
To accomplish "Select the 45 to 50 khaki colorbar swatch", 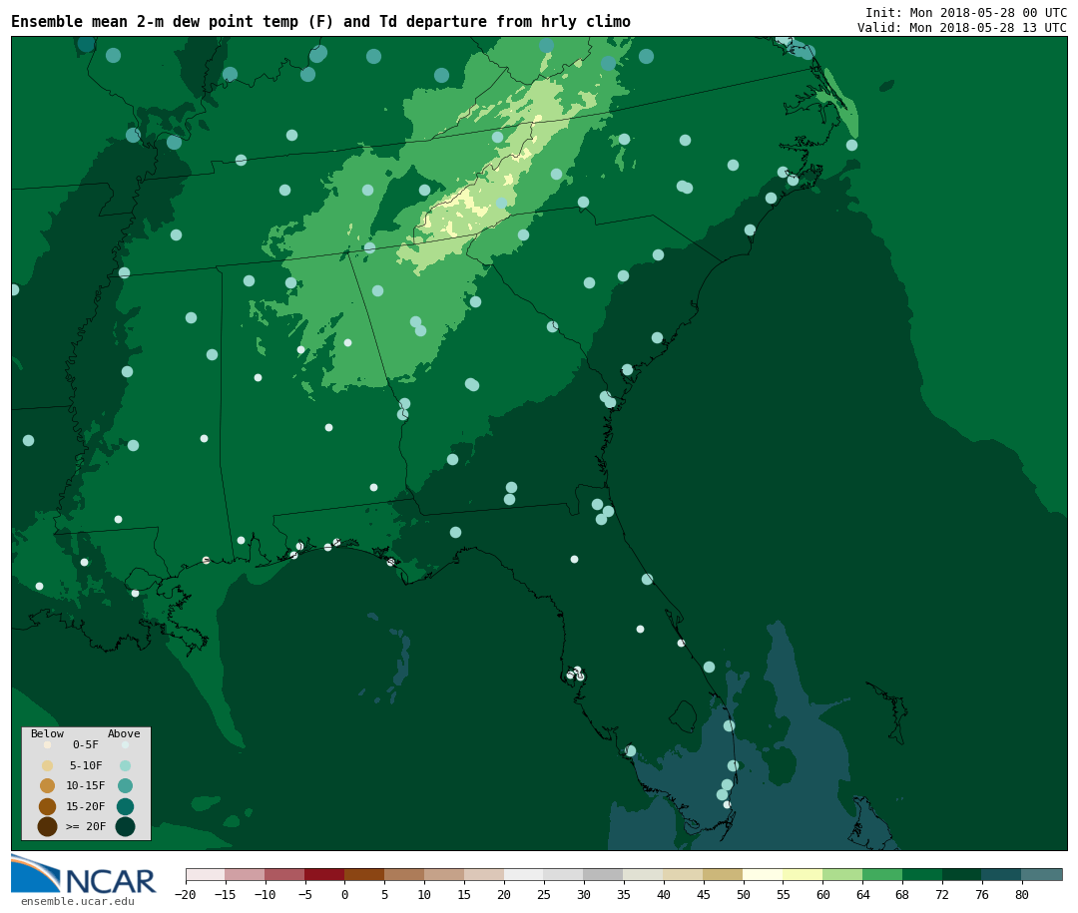I will 724,875.
